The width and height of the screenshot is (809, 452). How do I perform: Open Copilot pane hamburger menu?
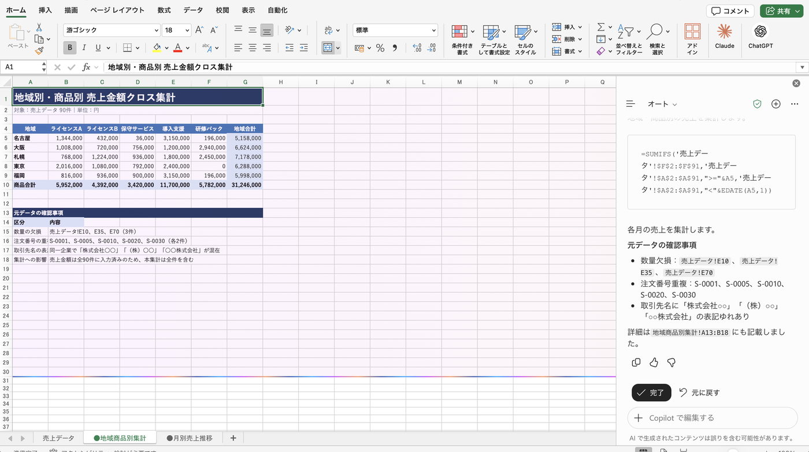[630, 104]
